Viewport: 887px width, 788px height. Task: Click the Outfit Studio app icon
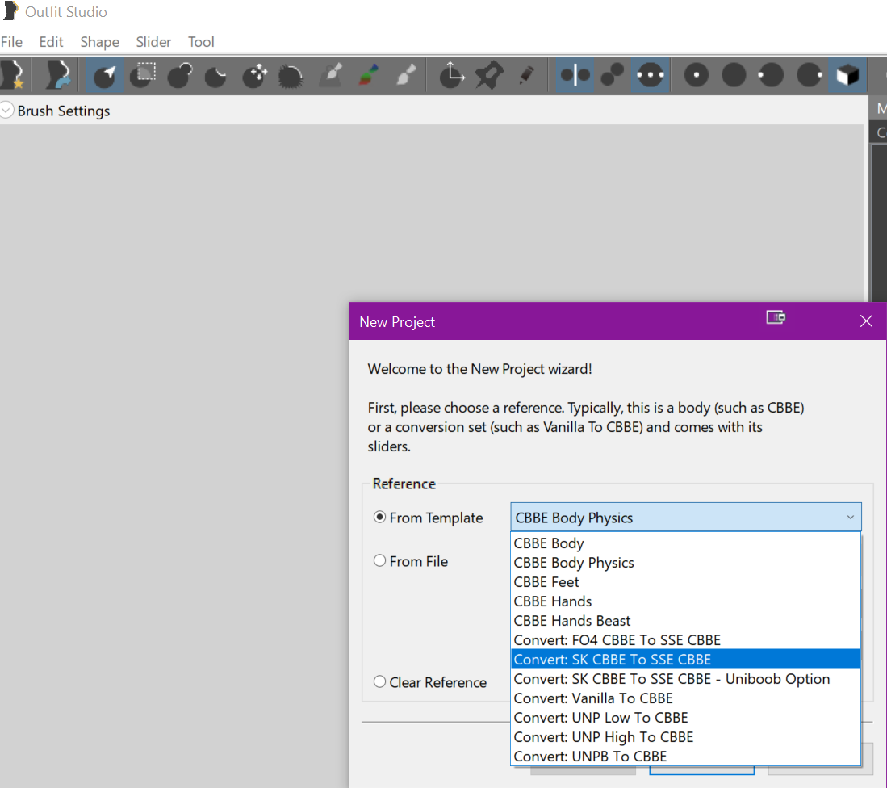point(10,11)
